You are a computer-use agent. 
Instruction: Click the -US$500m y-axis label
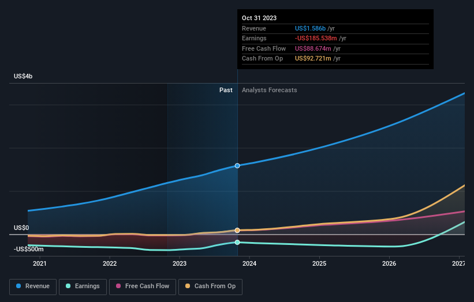click(29, 249)
